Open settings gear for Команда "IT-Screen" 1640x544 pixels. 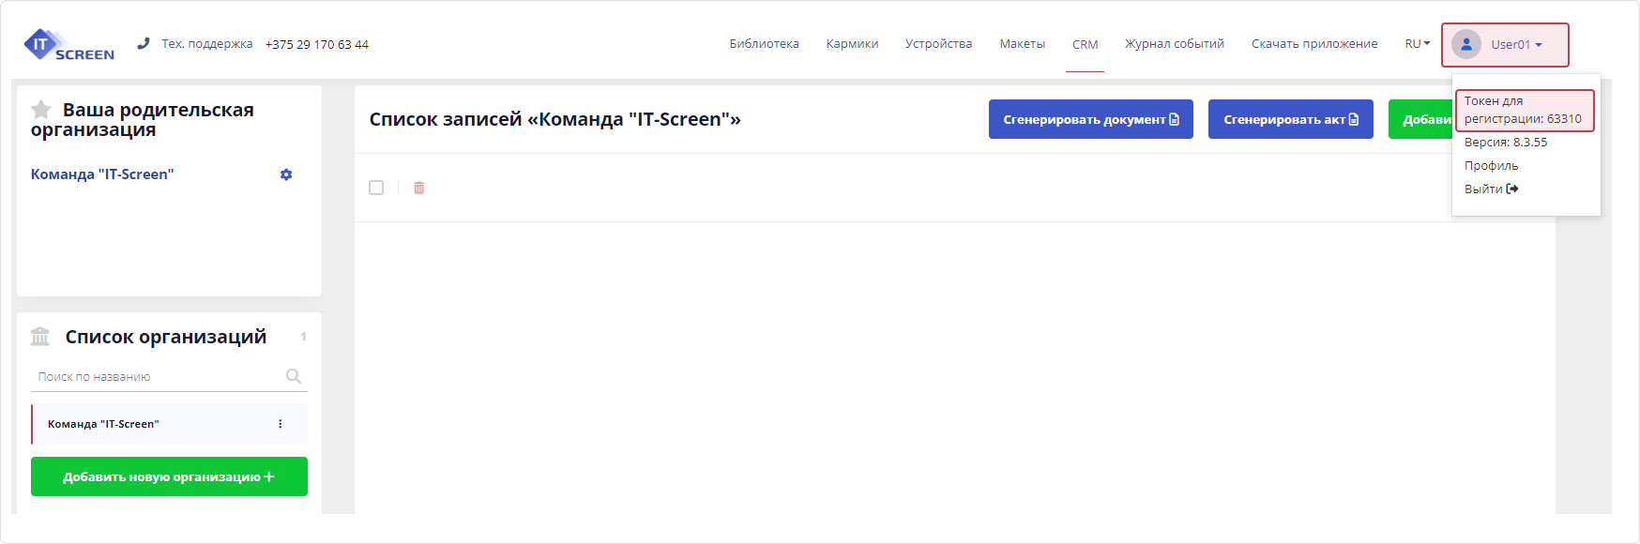pos(286,174)
